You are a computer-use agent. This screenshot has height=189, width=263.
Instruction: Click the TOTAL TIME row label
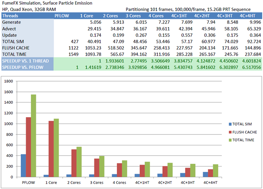(14, 54)
